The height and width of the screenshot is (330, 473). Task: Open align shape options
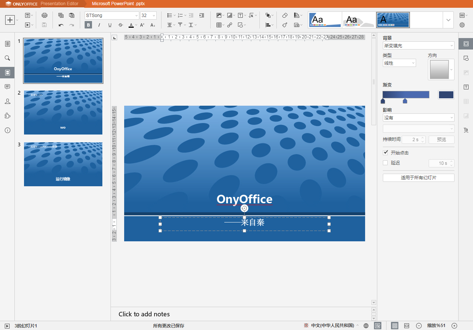tap(269, 25)
